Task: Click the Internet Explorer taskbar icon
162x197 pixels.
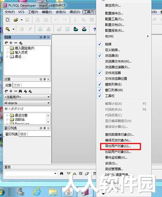Action: coord(37,191)
